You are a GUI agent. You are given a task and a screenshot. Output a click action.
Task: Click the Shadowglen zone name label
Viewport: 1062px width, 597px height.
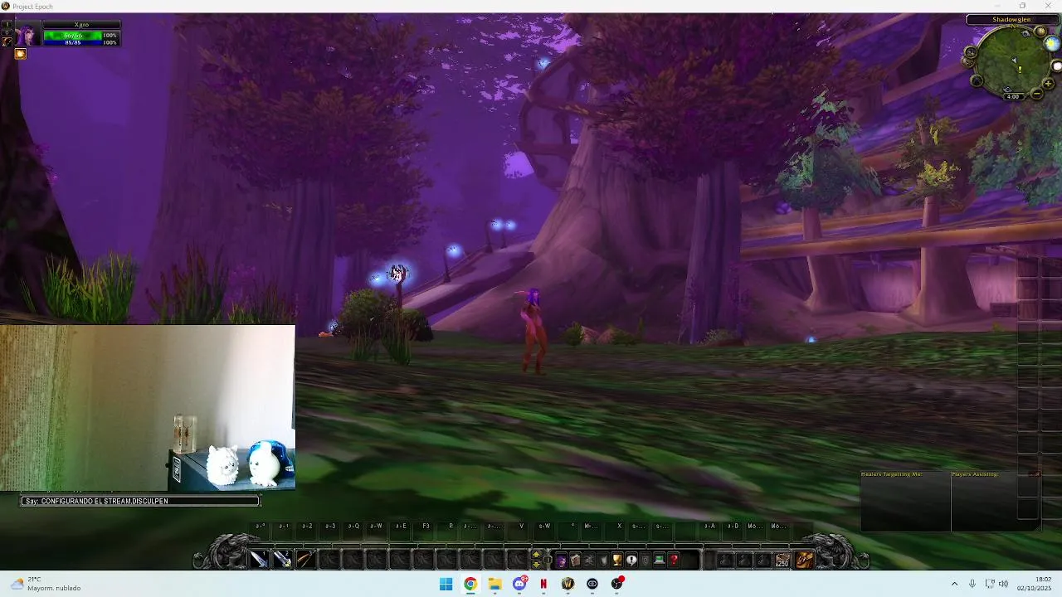1011,19
